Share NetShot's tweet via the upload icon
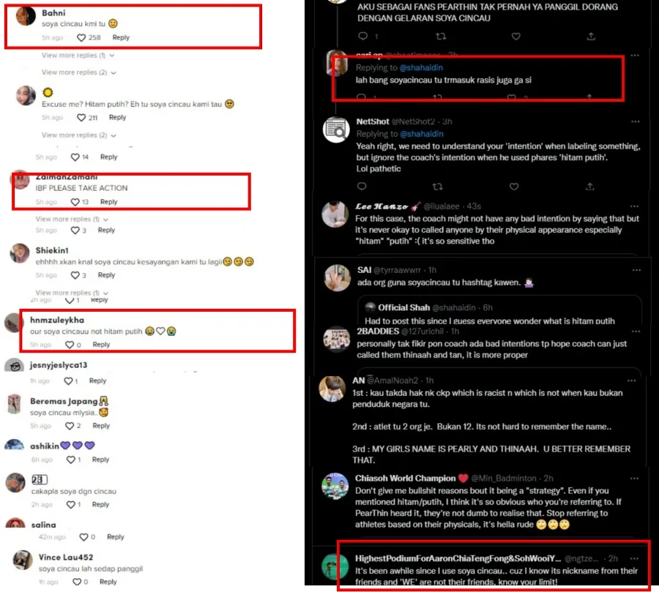The width and height of the screenshot is (659, 592). point(589,187)
